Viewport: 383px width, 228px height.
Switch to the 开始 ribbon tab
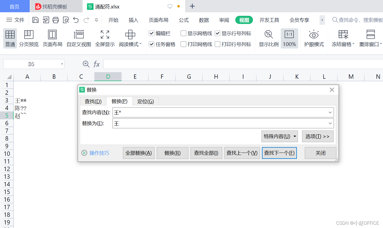point(113,20)
